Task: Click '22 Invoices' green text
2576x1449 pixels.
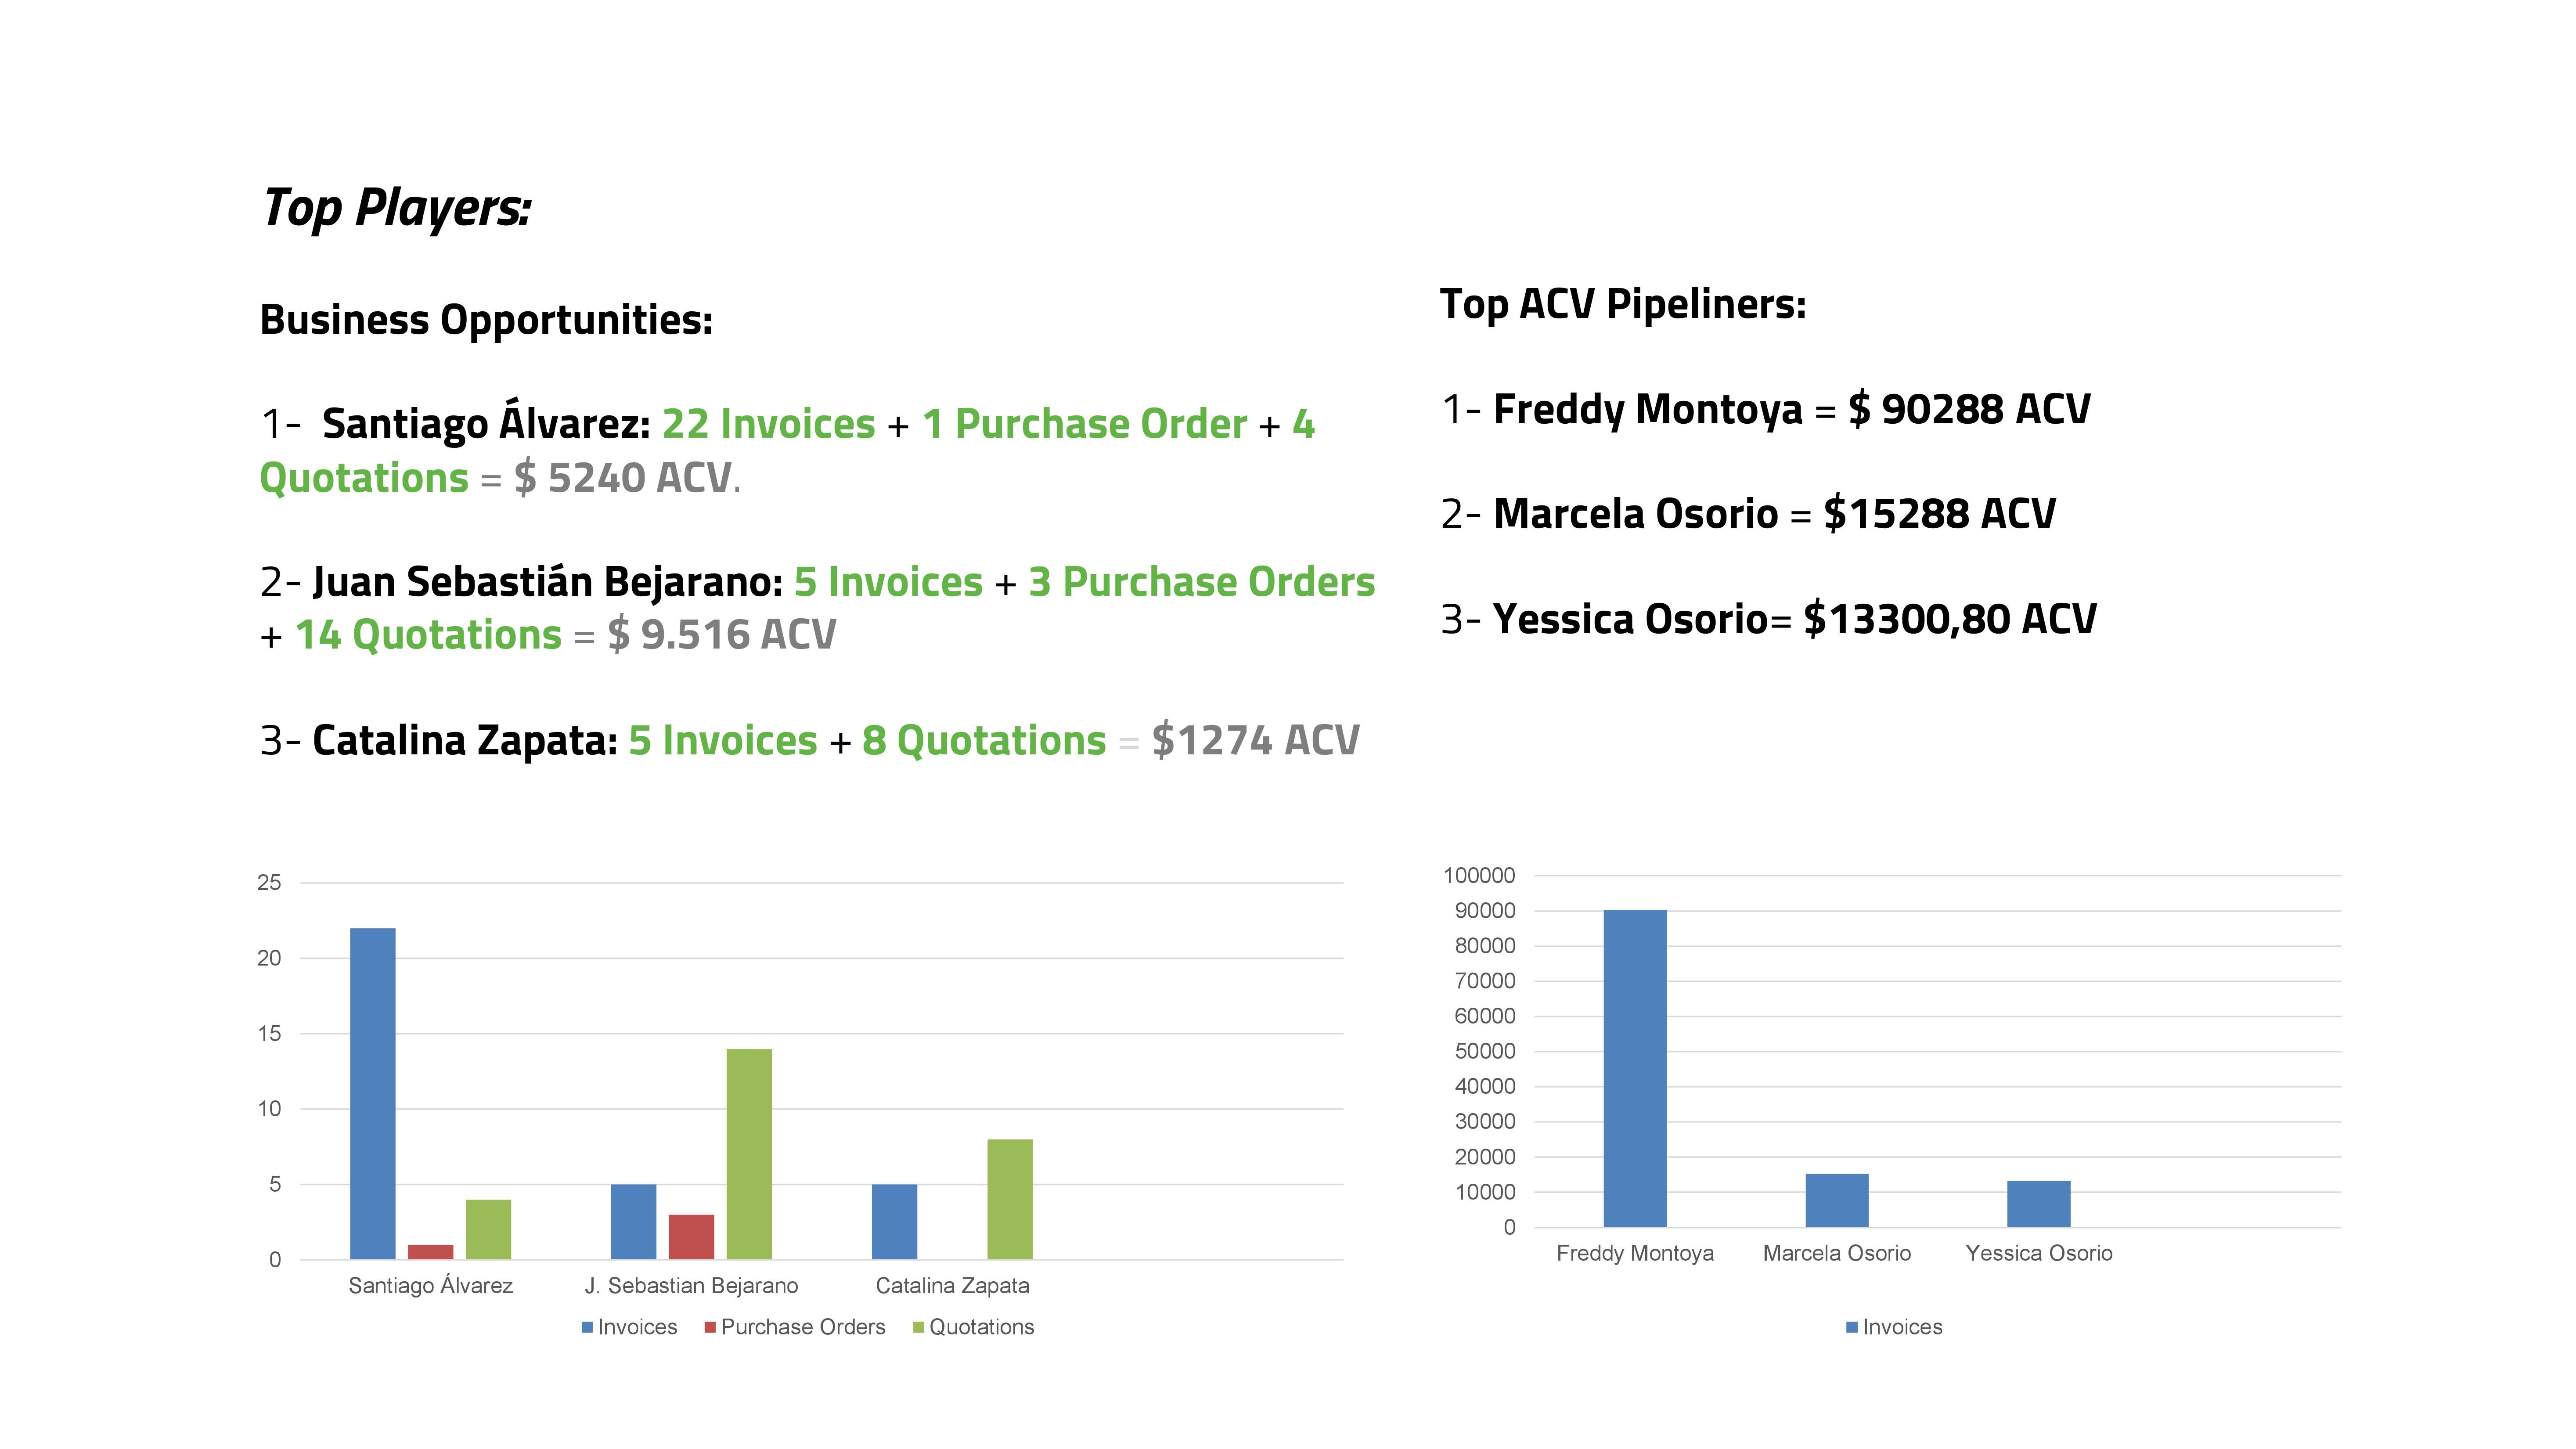Action: click(768, 425)
